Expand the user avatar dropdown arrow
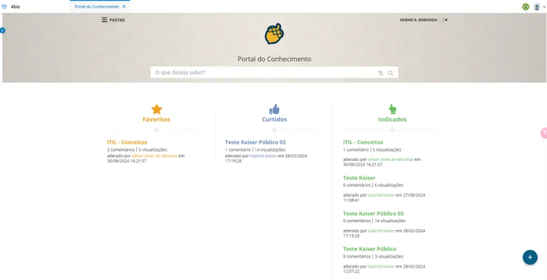 point(544,7)
